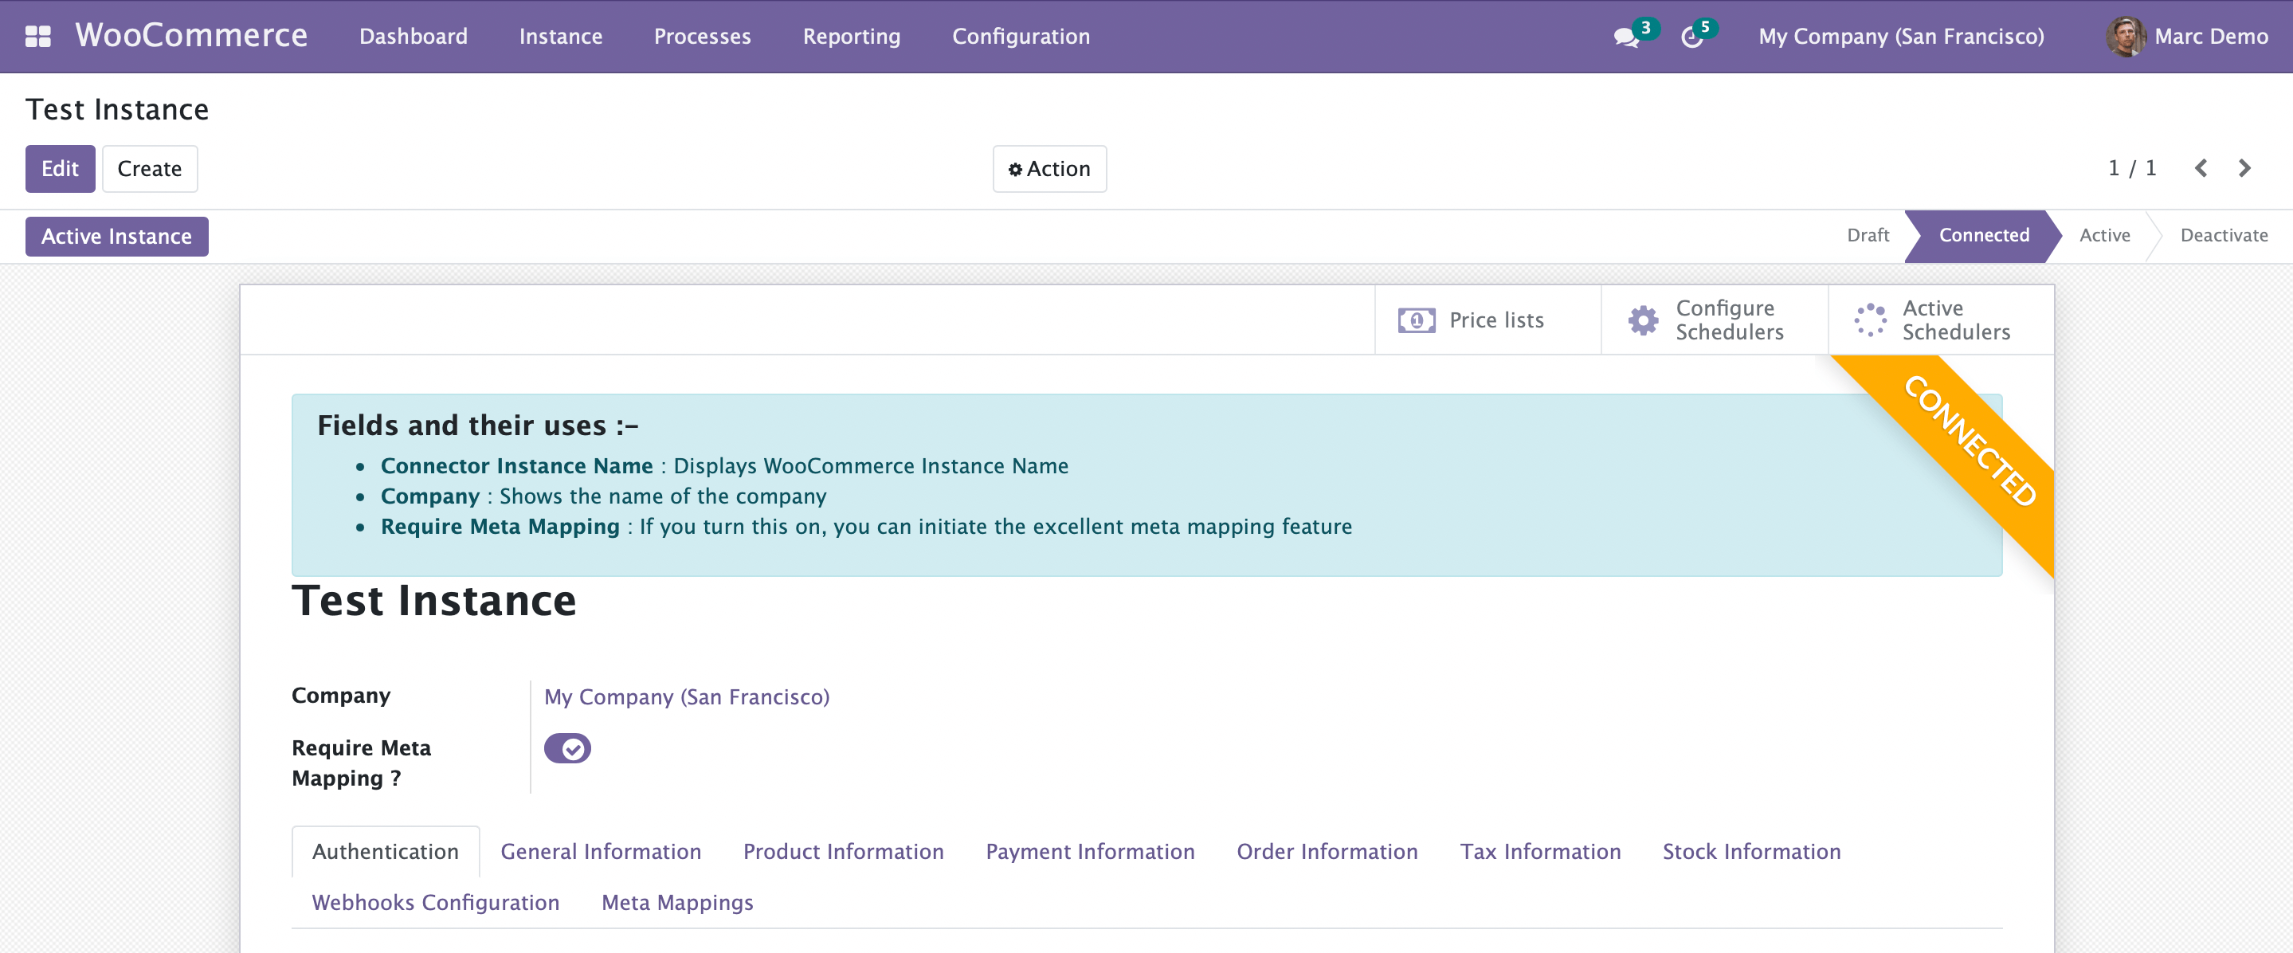Image resolution: width=2293 pixels, height=953 pixels.
Task: Open the Action dropdown
Action: [x=1049, y=168]
